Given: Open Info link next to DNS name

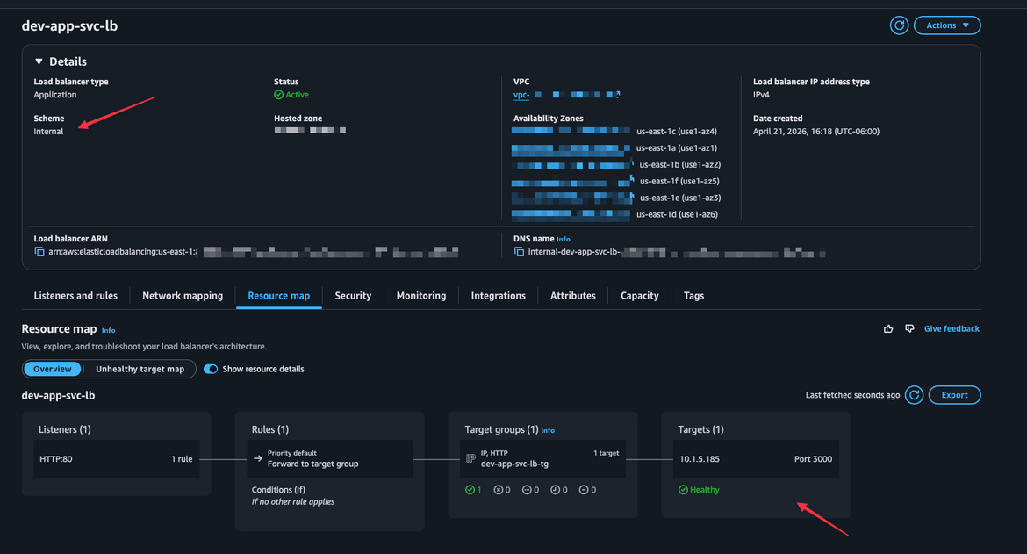Looking at the screenshot, I should 564,240.
